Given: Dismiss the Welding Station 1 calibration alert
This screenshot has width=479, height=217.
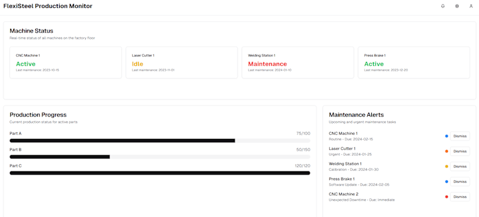Looking at the screenshot, I should (460, 167).
